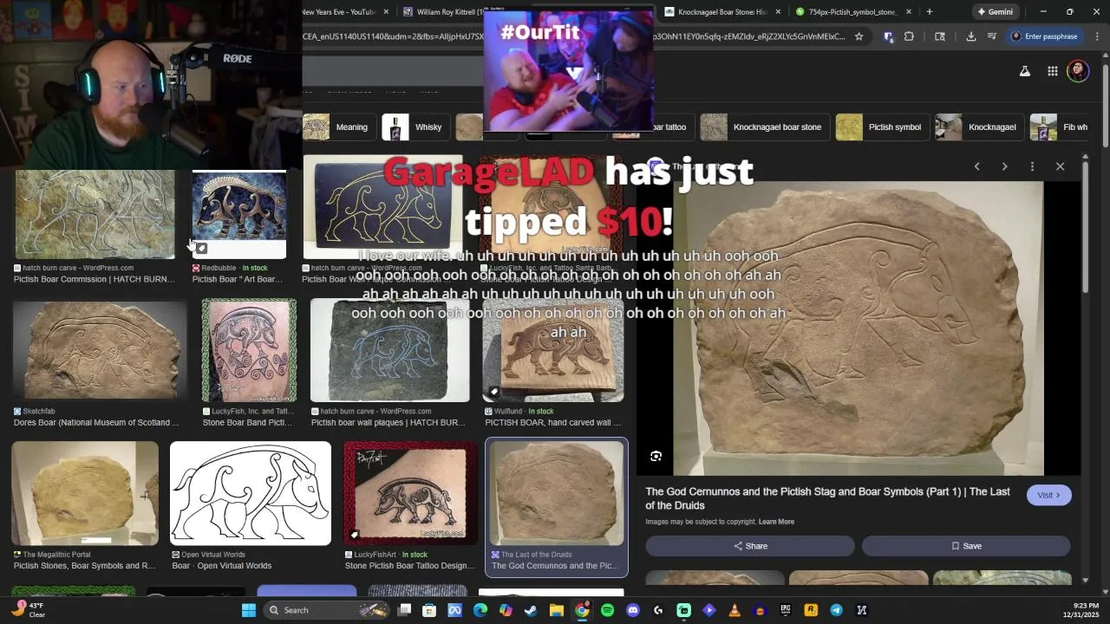
Task: Open Spotify from the taskbar
Action: coord(607,610)
